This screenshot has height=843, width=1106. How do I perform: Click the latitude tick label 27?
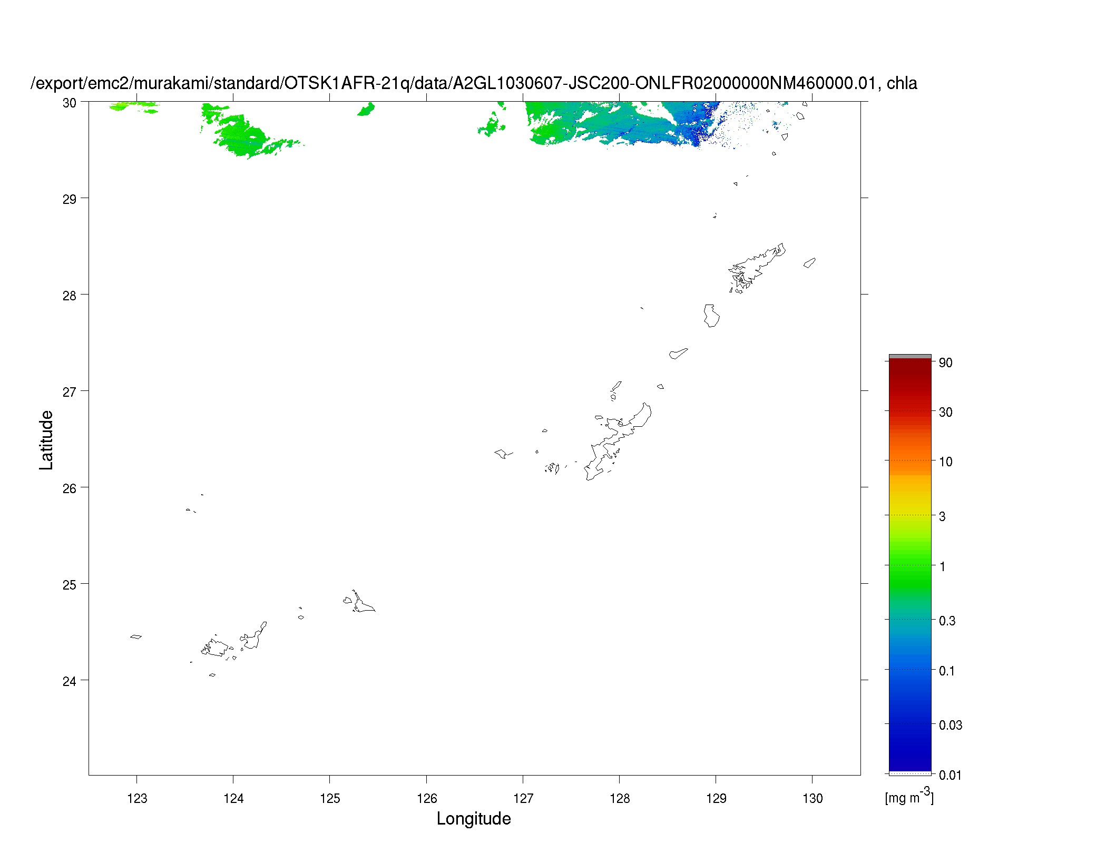[70, 392]
